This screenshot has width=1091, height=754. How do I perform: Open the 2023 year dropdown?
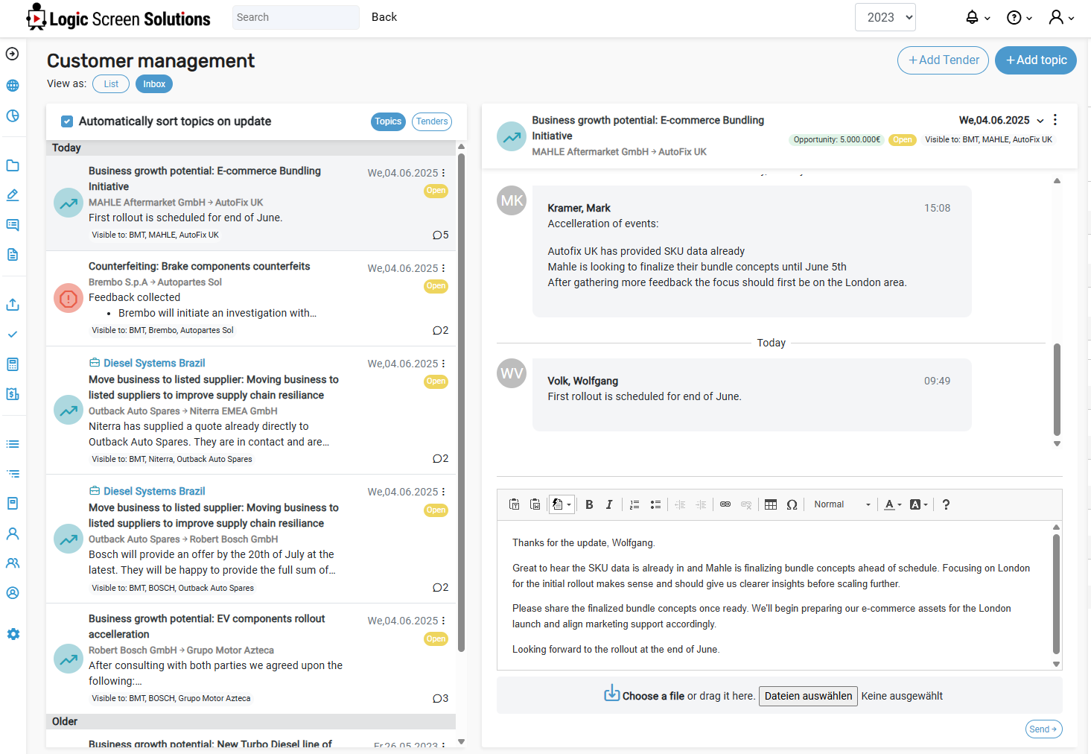click(885, 17)
